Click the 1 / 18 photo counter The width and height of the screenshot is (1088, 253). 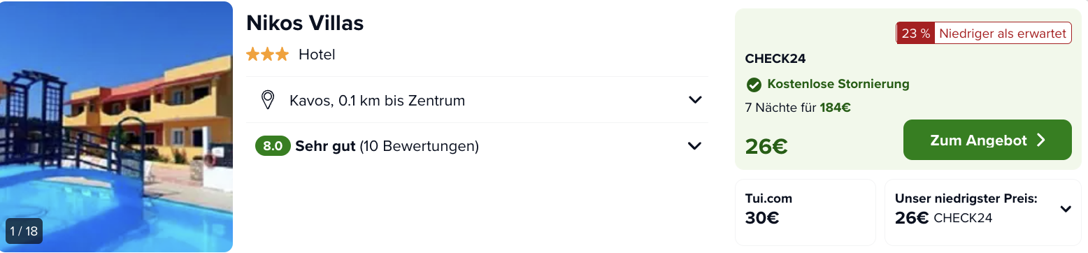tap(24, 231)
